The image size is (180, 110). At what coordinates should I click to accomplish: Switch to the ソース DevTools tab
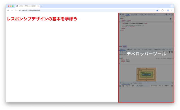[x=141, y=15]
